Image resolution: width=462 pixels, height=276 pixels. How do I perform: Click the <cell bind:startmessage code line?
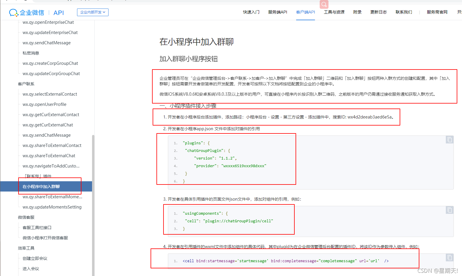286,261
